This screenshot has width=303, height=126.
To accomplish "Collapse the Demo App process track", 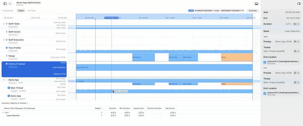I will tap(3, 80).
